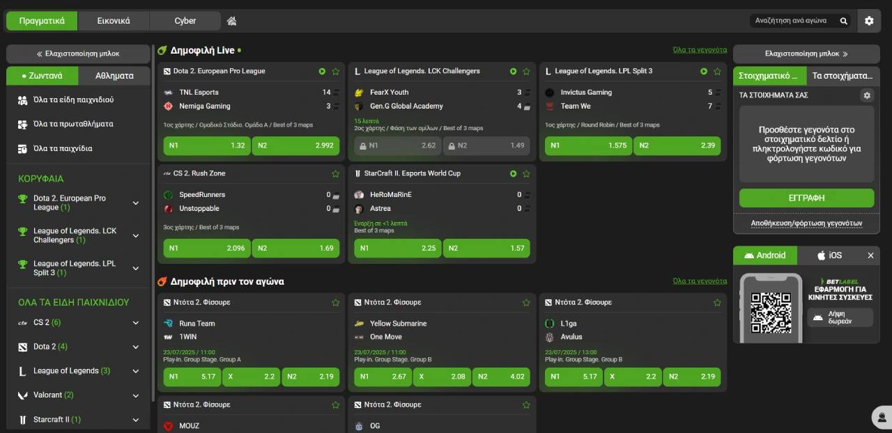The image size is (892, 433).
Task: Click the search magnifier icon
Action: coord(843,21)
